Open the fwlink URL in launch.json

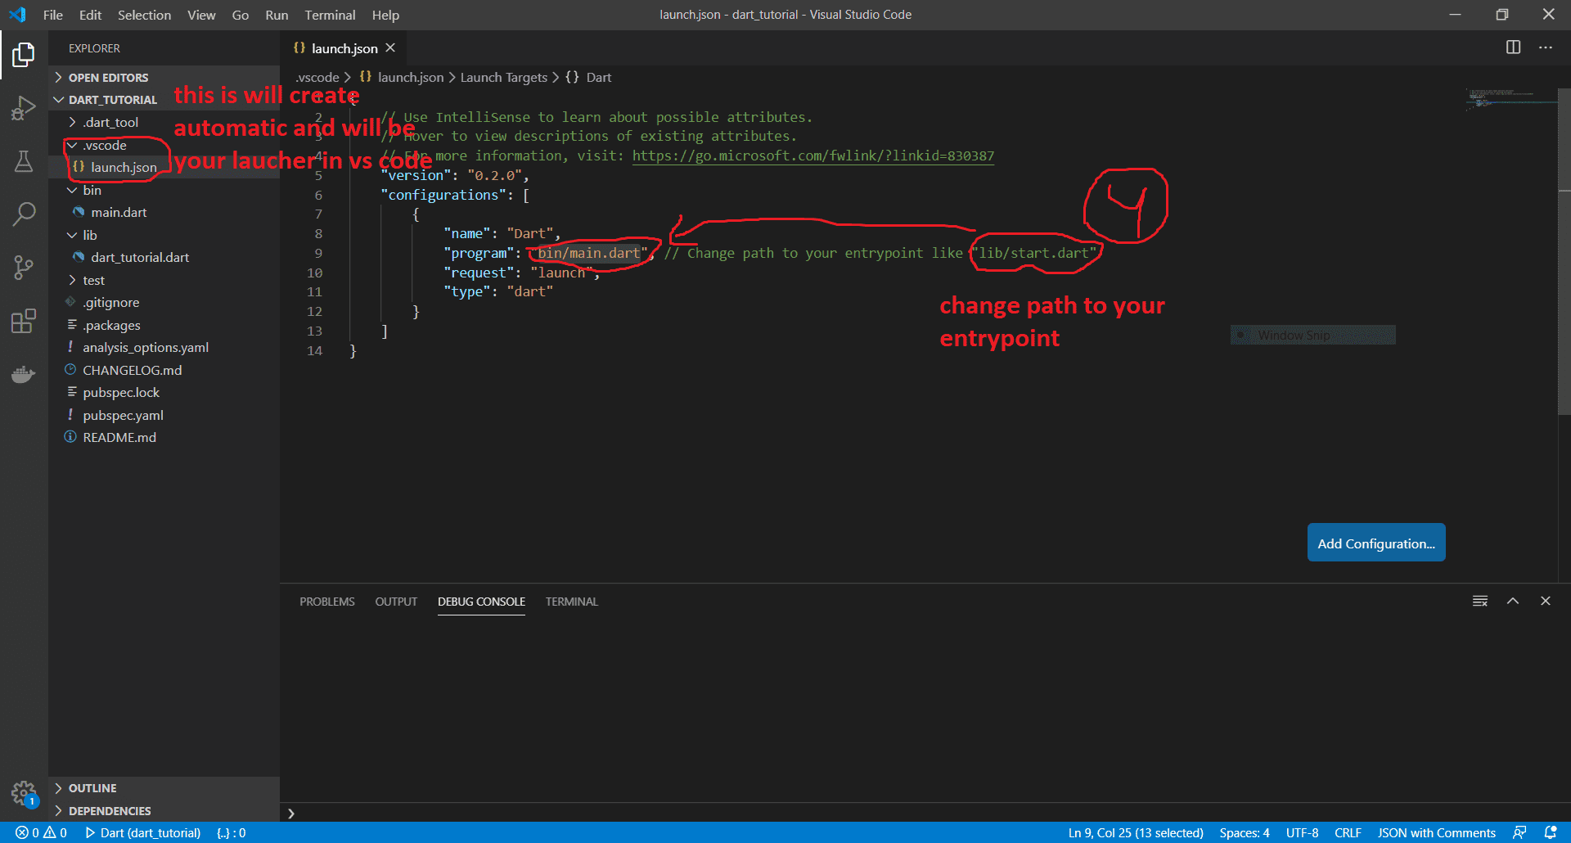click(x=813, y=156)
